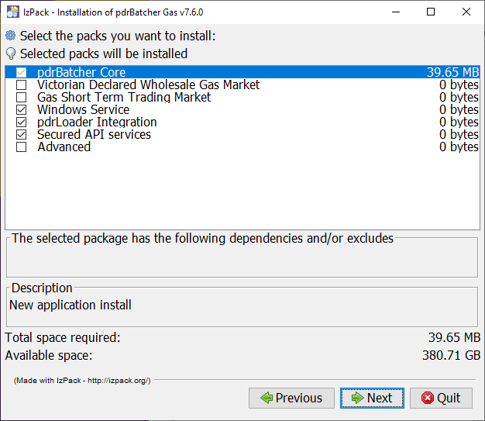The height and width of the screenshot is (421, 485).
Task: Select the Secured API services row label
Action: point(94,134)
